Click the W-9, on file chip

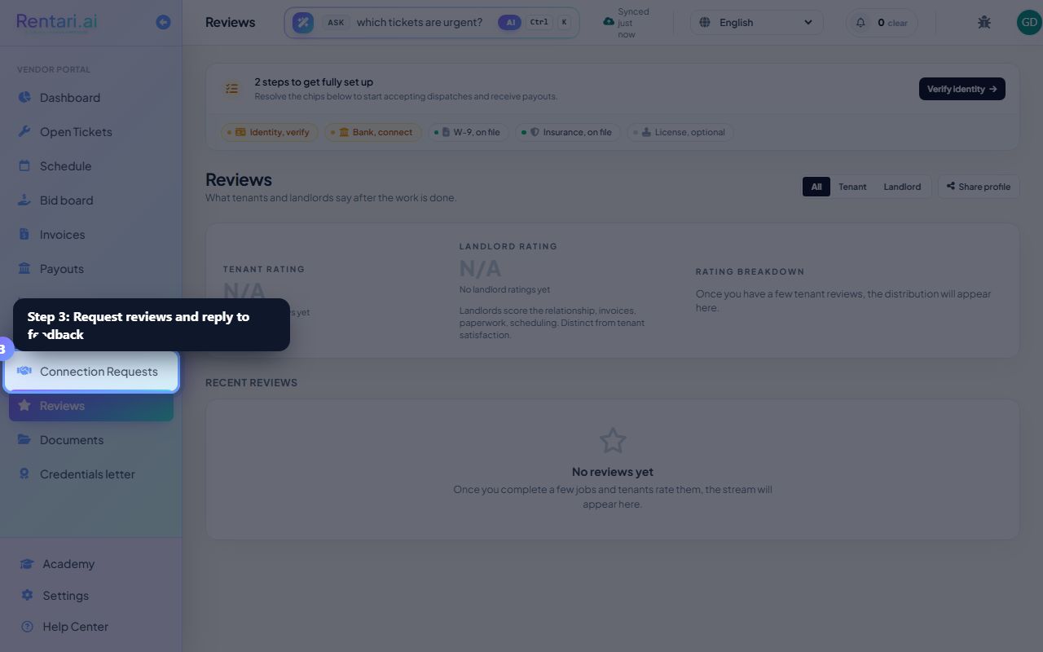tap(469, 132)
